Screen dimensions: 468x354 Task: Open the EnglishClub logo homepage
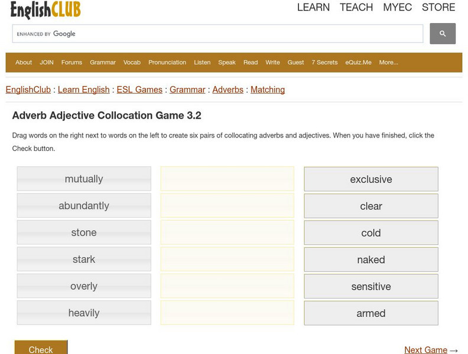pyautogui.click(x=45, y=9)
